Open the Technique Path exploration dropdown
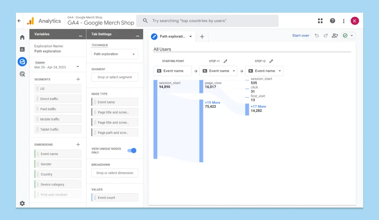Screen dimensions: 379x220 115,54
